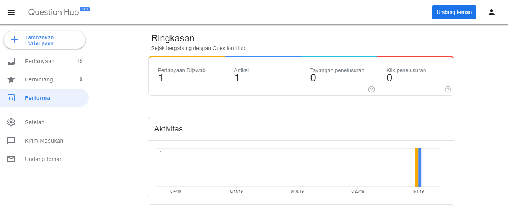The image size is (508, 206).
Task: Show help for Klik penelusuran
Action: pyautogui.click(x=448, y=89)
